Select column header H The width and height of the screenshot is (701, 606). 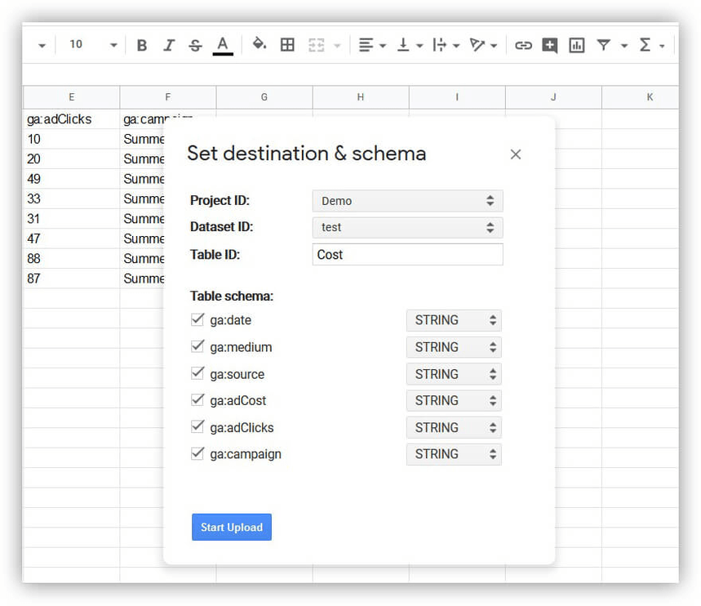tap(360, 97)
